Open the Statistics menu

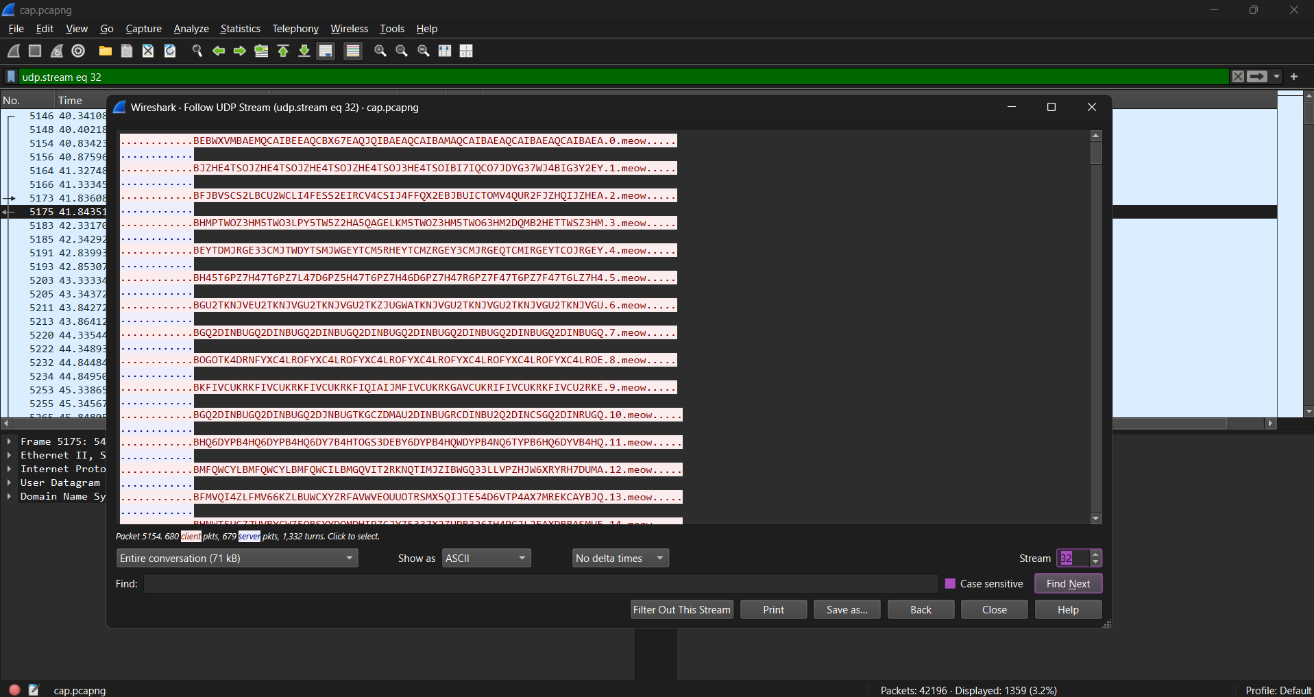(x=239, y=28)
